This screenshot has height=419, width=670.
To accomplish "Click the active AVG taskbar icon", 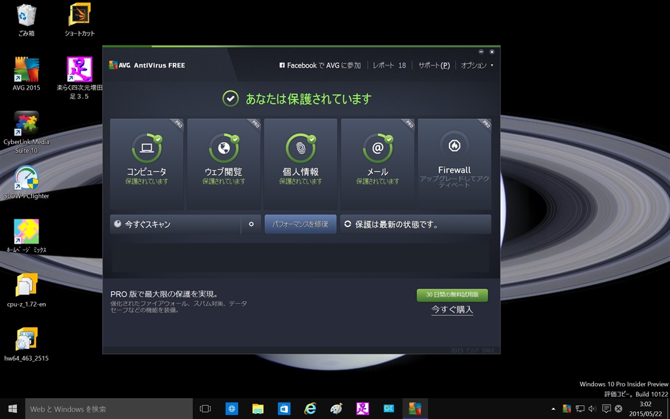I will [x=415, y=409].
